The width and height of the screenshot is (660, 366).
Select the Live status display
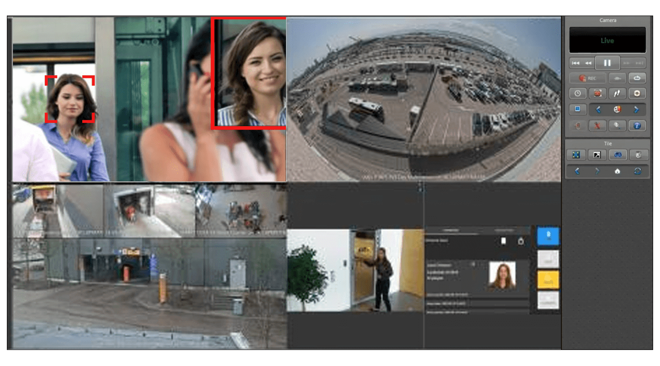(607, 40)
